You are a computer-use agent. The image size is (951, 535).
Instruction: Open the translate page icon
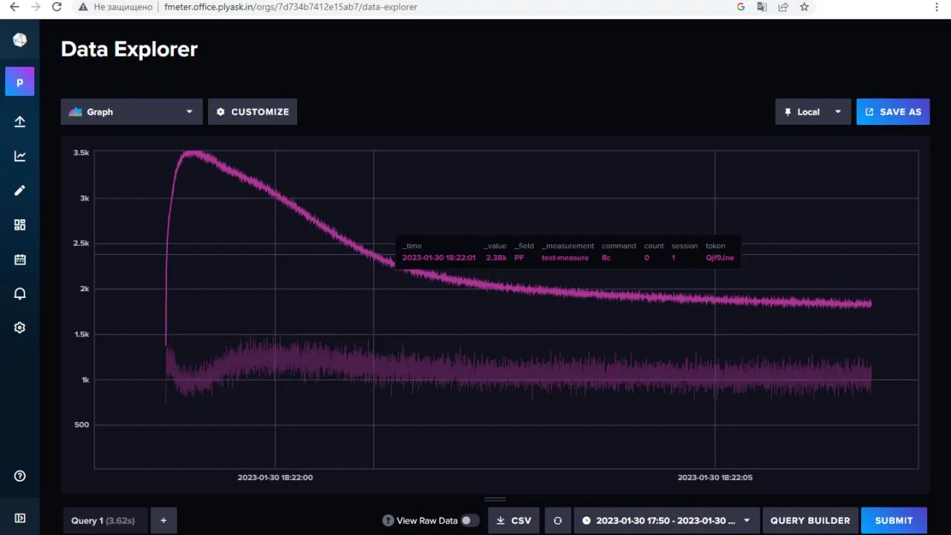coord(762,7)
